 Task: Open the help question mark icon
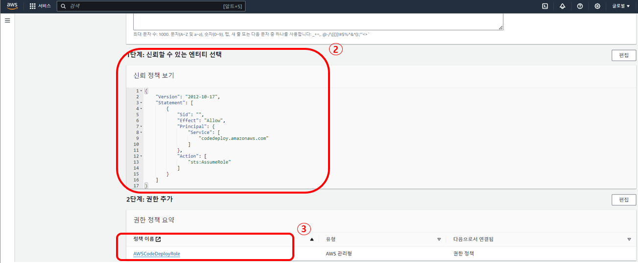pos(580,6)
